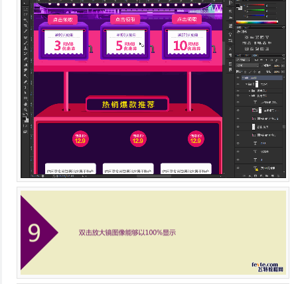This screenshot has width=294, height=284.
Task: Toggle the layer filter switch
Action: click(283, 60)
